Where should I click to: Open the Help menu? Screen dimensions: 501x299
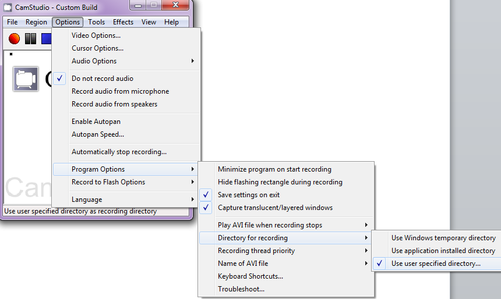pos(171,22)
